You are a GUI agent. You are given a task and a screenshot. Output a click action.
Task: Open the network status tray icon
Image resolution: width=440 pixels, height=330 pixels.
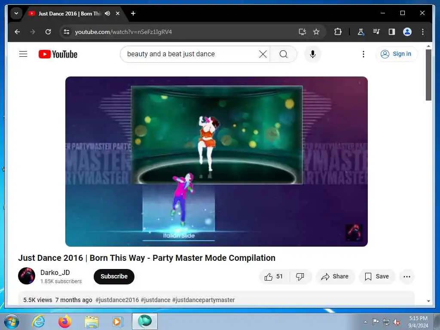[386, 322]
